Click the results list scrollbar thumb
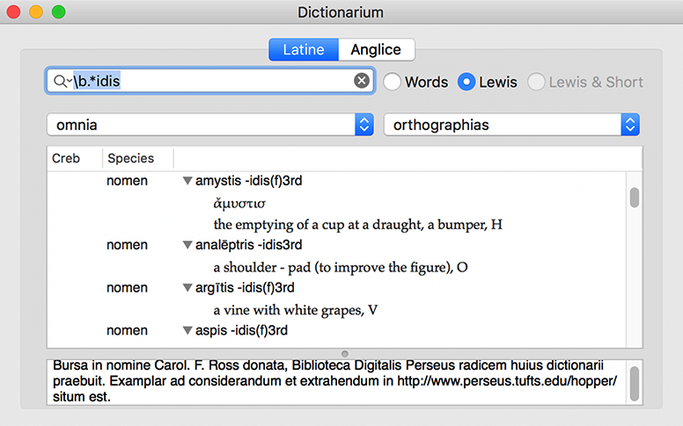Viewport: 683px width, 426px height. 635,198
